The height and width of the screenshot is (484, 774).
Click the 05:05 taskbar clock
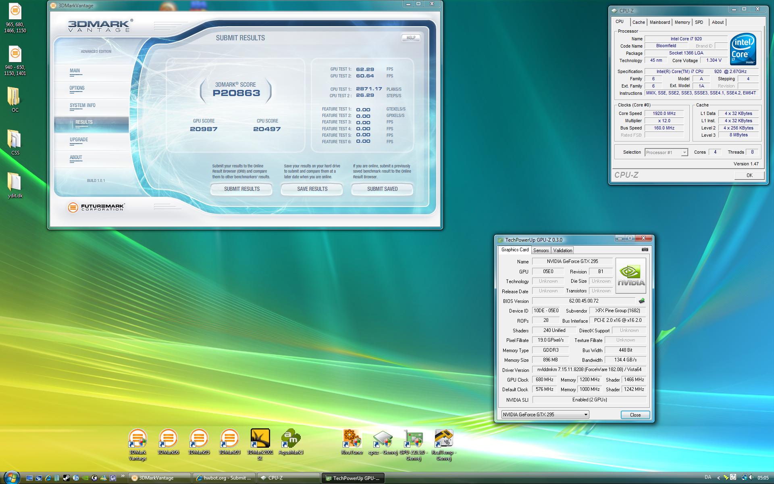(x=763, y=478)
